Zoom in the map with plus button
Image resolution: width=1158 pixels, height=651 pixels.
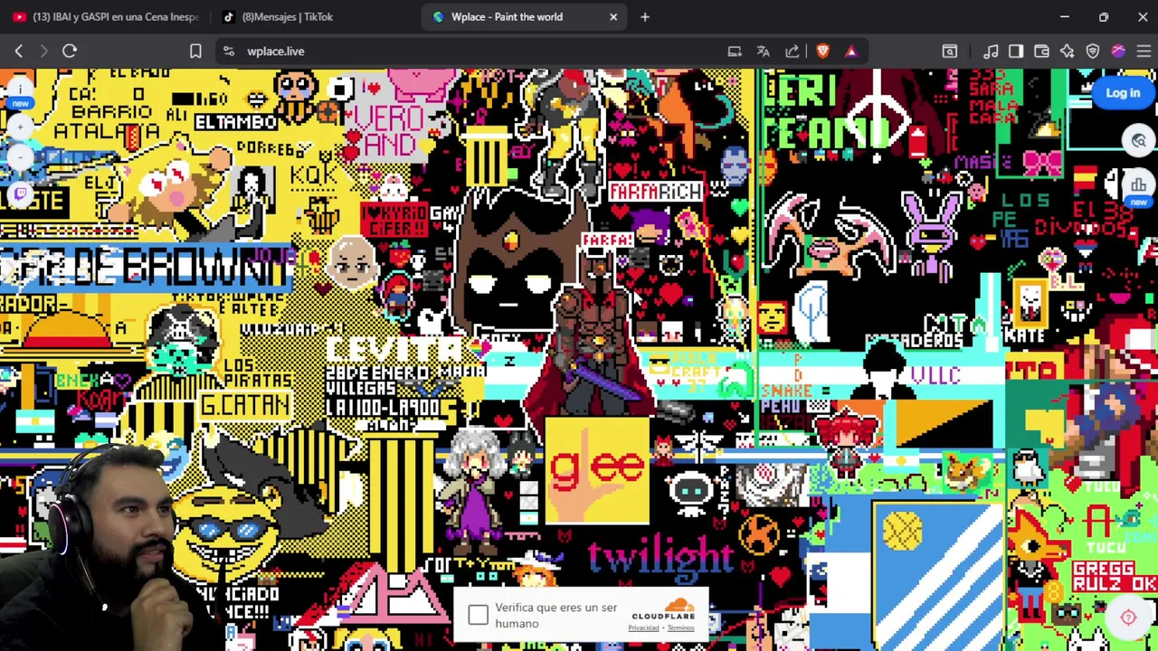[x=20, y=127]
